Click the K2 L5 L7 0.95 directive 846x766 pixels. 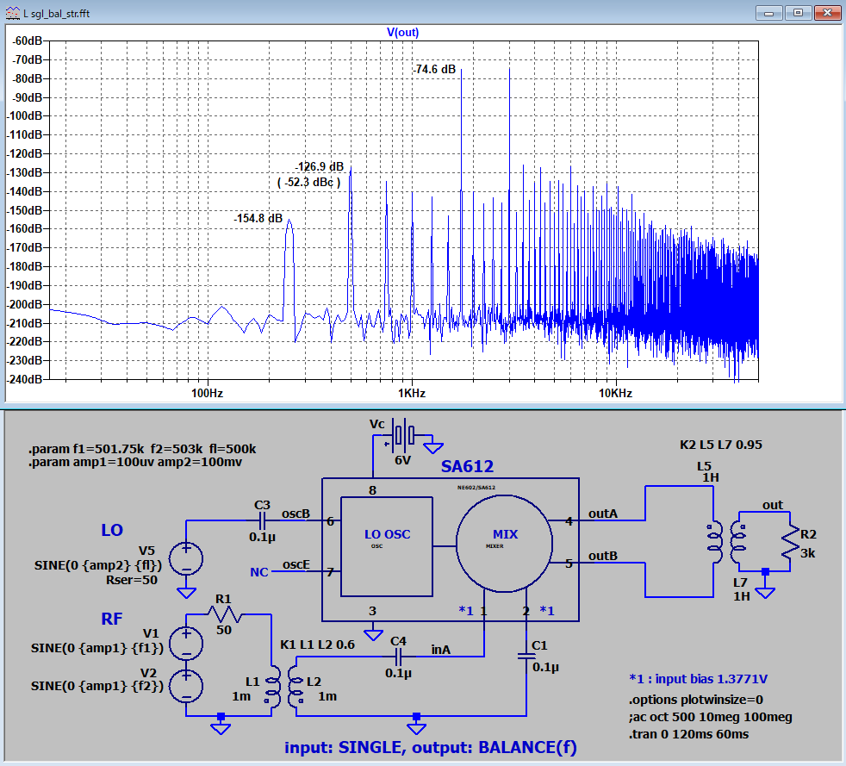pyautogui.click(x=721, y=445)
